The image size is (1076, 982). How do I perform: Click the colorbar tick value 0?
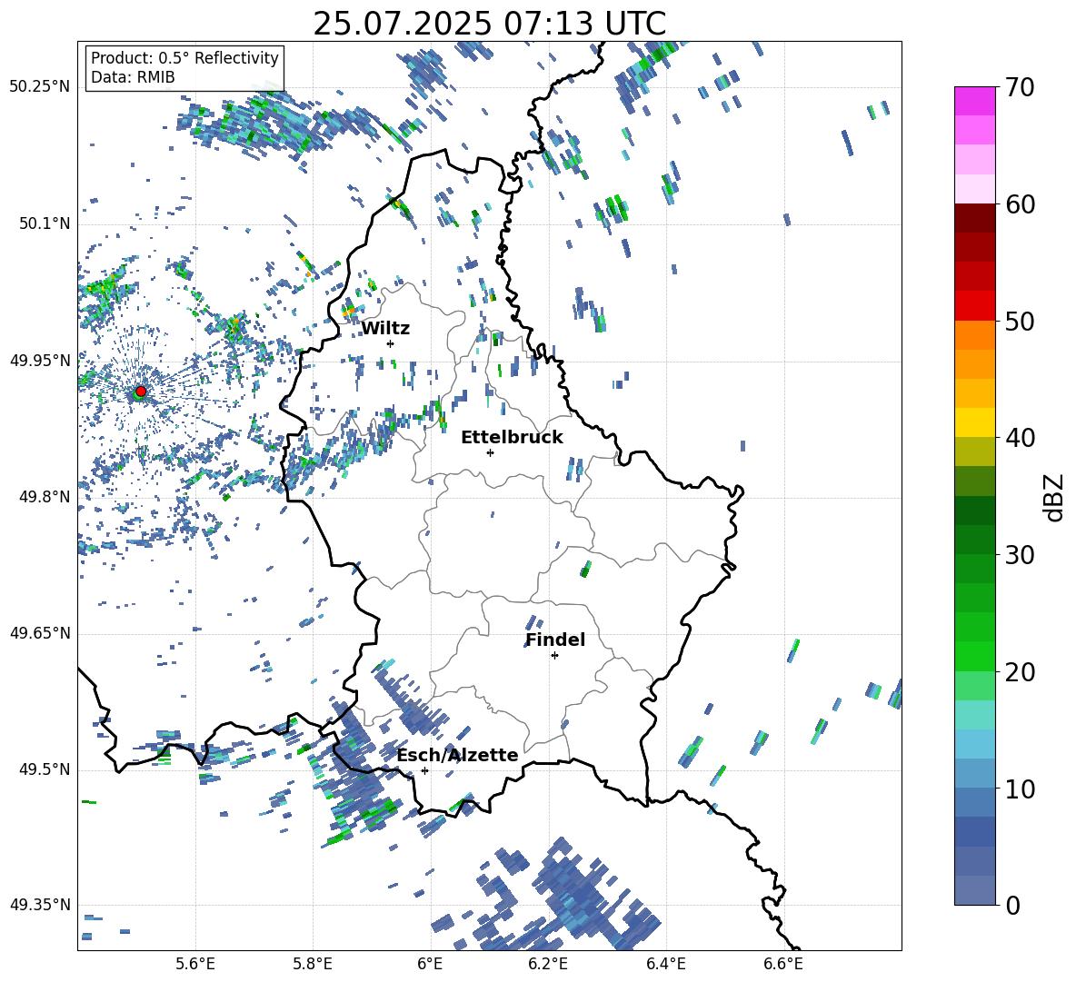point(1012,905)
